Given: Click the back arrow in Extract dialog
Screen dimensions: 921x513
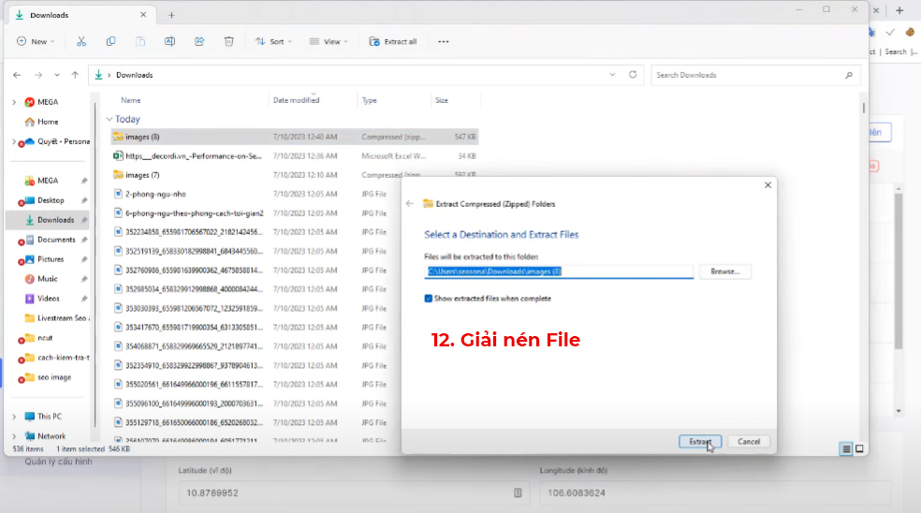Looking at the screenshot, I should [410, 204].
